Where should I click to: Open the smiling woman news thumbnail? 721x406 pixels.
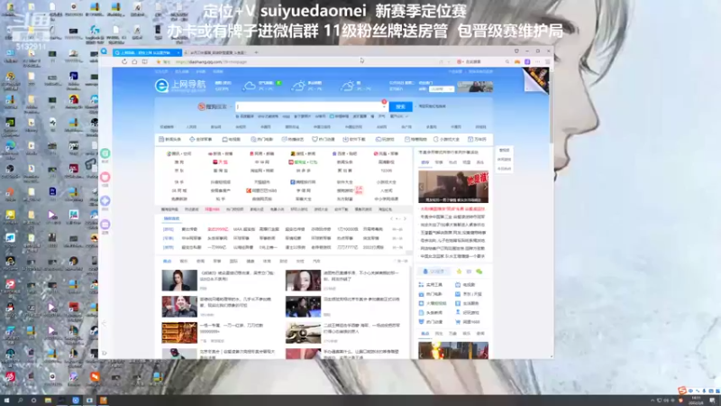click(x=303, y=281)
